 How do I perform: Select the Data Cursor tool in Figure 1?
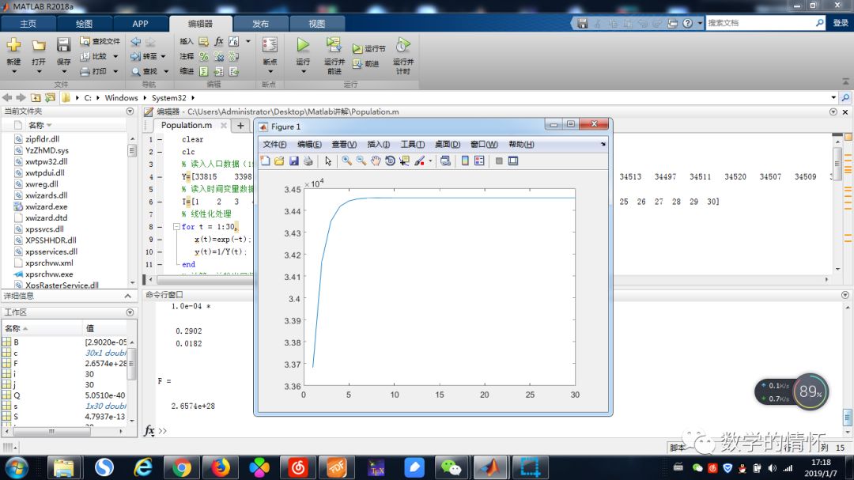(404, 161)
